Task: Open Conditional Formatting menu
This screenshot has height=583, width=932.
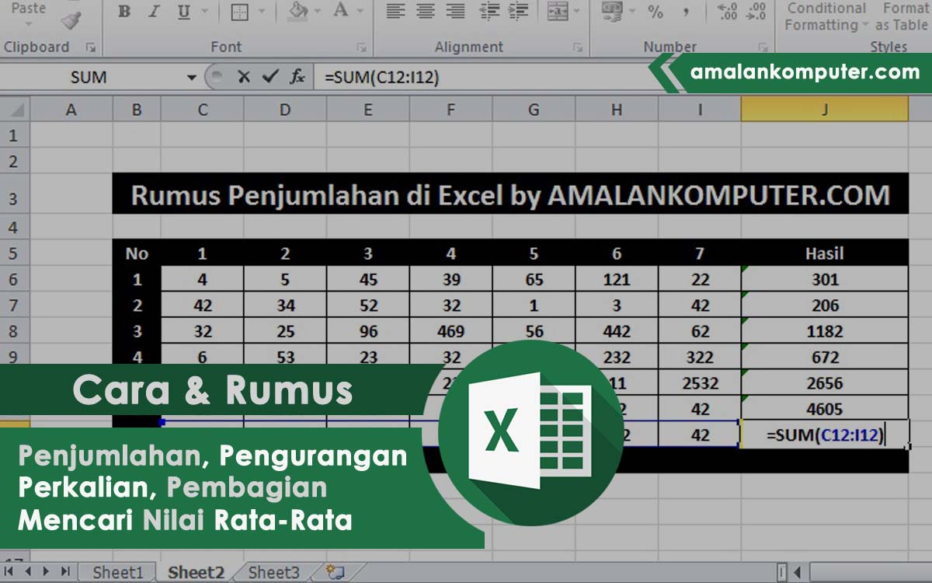Action: click(x=826, y=16)
